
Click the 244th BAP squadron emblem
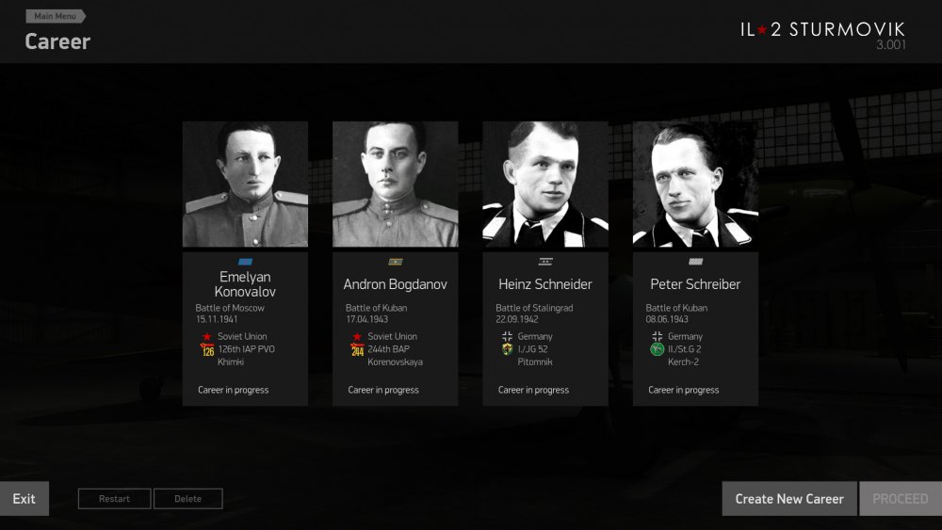pyautogui.click(x=357, y=349)
